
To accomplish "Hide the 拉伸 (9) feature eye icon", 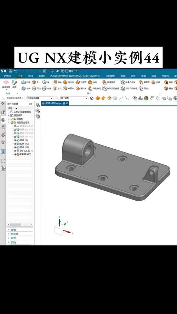I will pos(15,140).
